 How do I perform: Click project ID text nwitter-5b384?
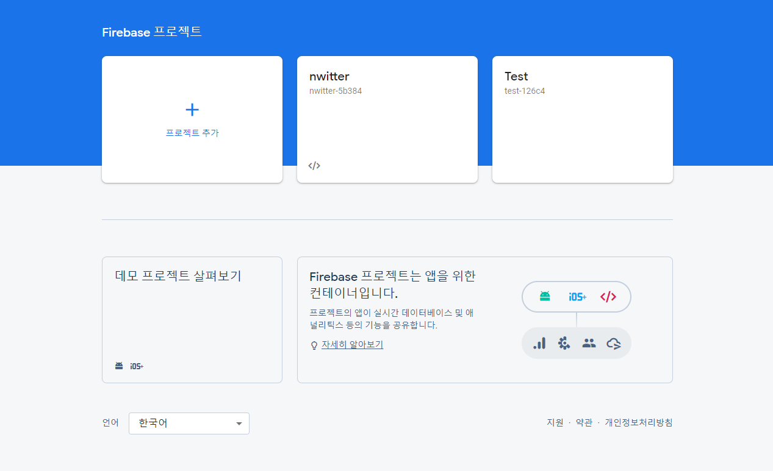tap(336, 91)
